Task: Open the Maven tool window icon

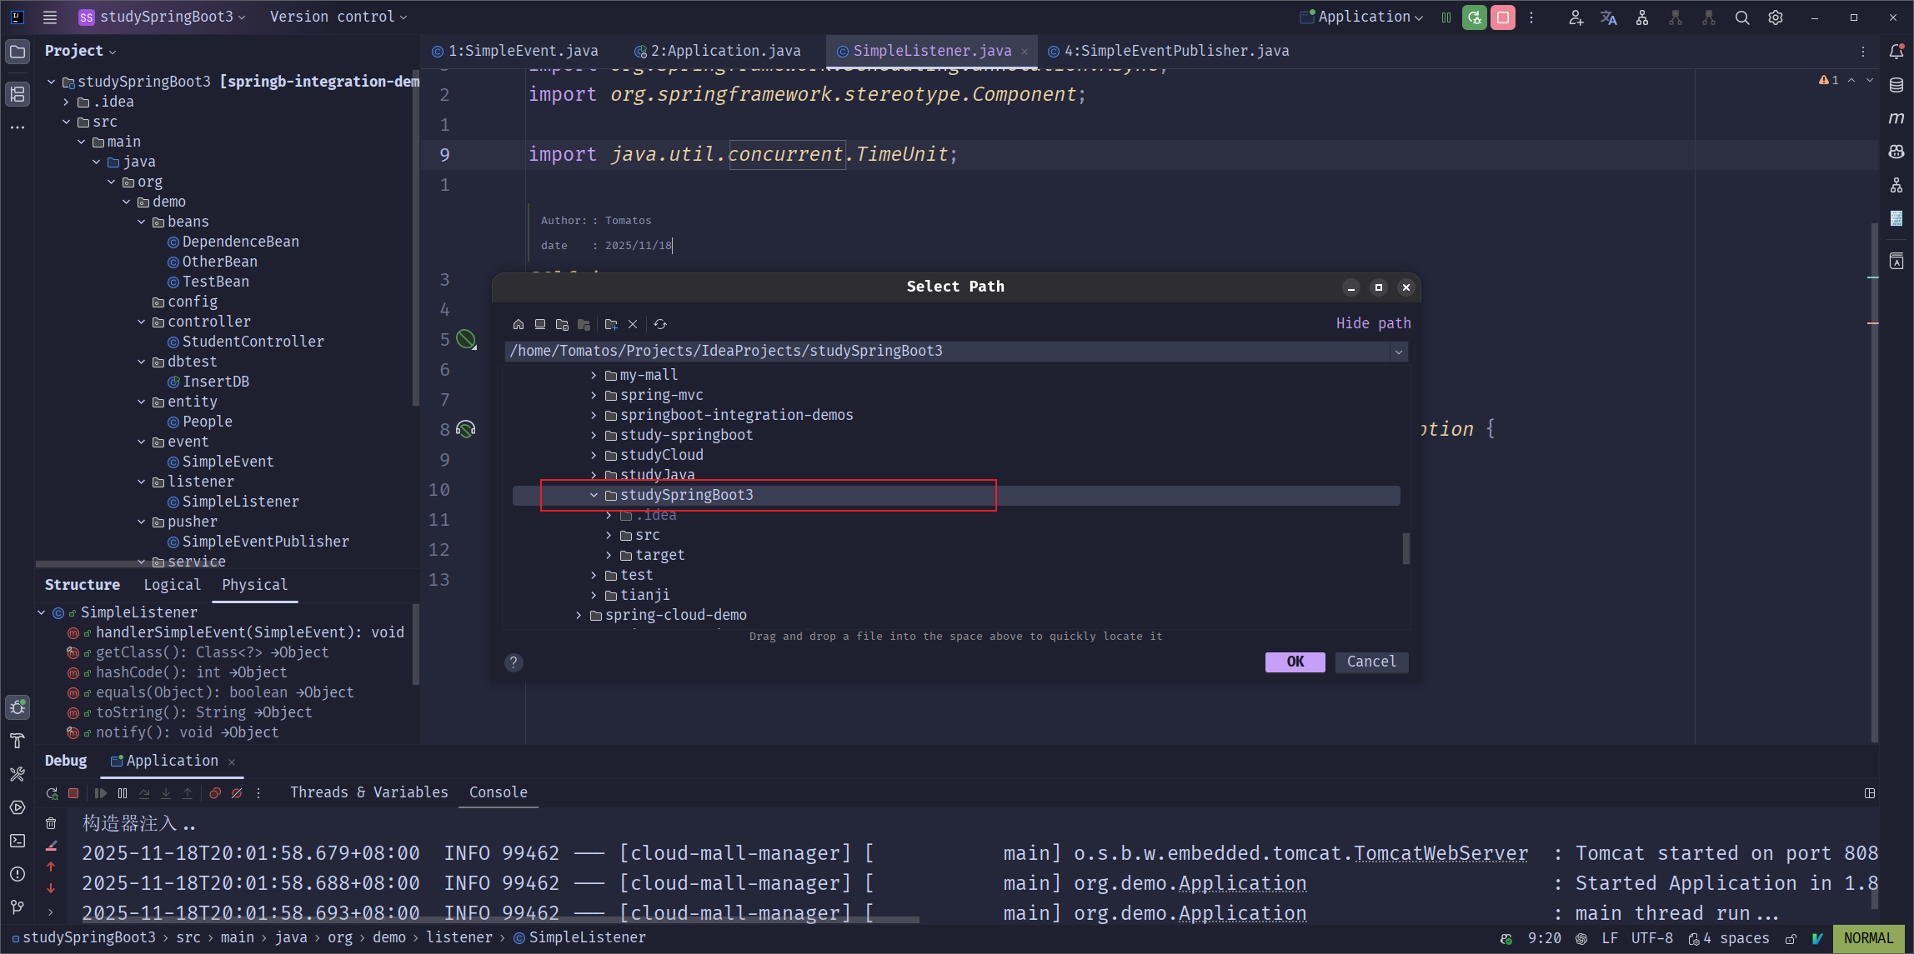Action: pyautogui.click(x=1896, y=118)
